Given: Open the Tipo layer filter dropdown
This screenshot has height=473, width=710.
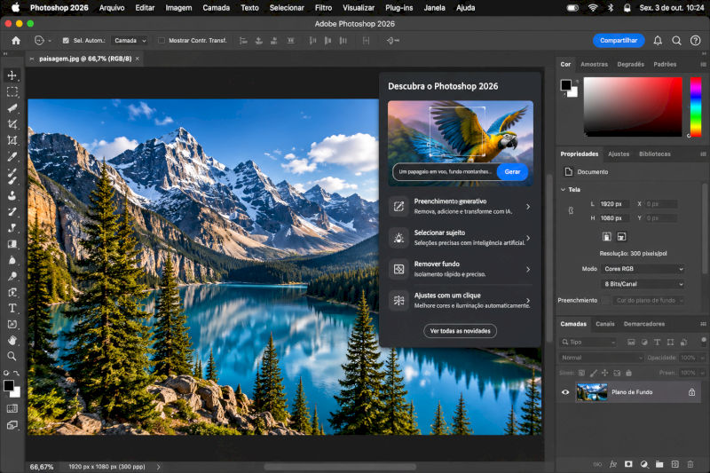Looking at the screenshot, I should coord(588,343).
